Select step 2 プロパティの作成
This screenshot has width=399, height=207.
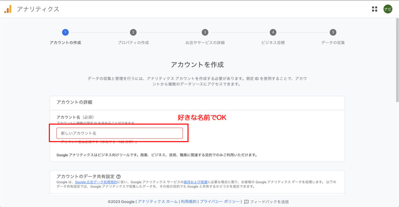click(x=133, y=37)
